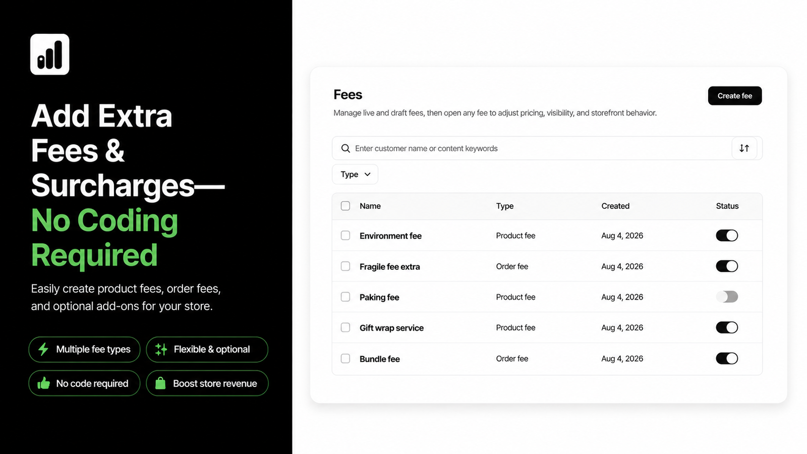The height and width of the screenshot is (454, 807).
Task: Click Aug 4, 2026 in Paking fee row
Action: (622, 297)
